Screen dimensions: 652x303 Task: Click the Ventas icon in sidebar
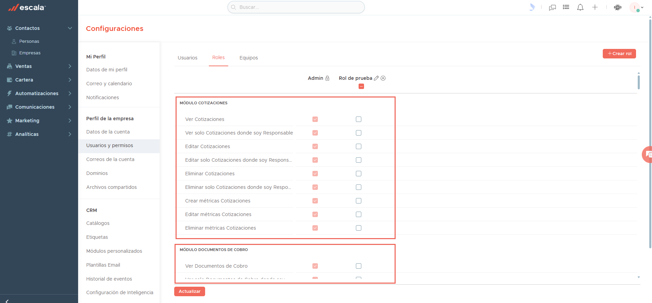pos(10,66)
